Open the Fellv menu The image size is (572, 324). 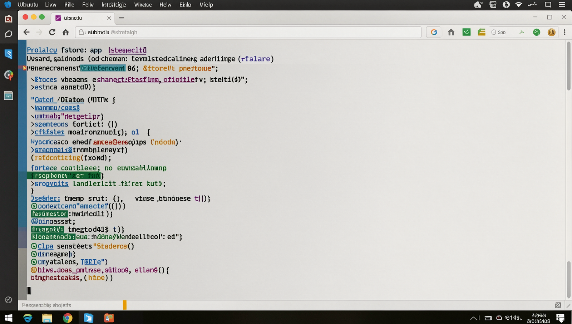click(x=88, y=5)
